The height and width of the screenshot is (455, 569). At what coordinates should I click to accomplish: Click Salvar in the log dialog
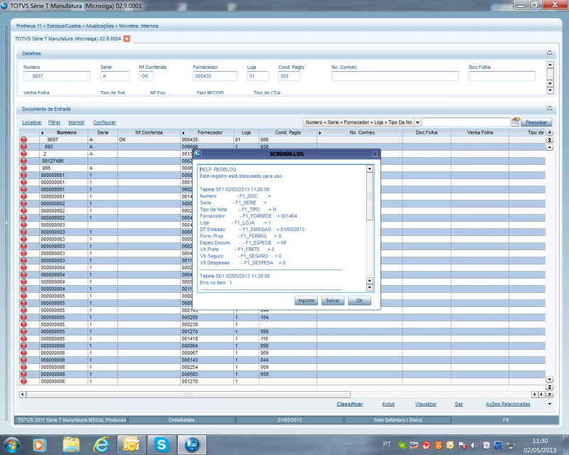click(332, 301)
